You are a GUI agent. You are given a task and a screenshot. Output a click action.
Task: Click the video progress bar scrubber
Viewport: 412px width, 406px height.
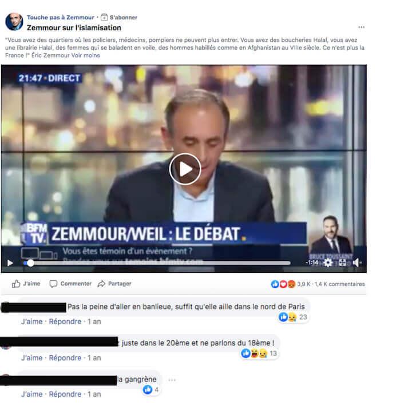tap(30, 263)
